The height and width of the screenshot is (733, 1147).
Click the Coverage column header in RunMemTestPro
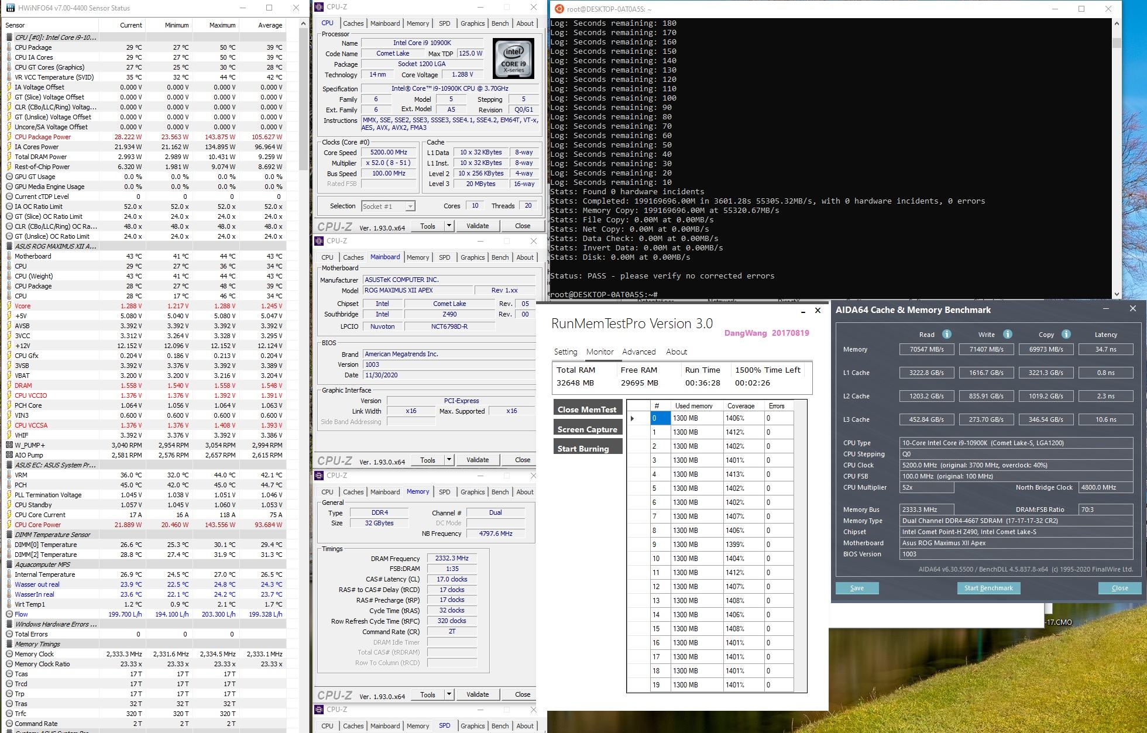coord(743,405)
